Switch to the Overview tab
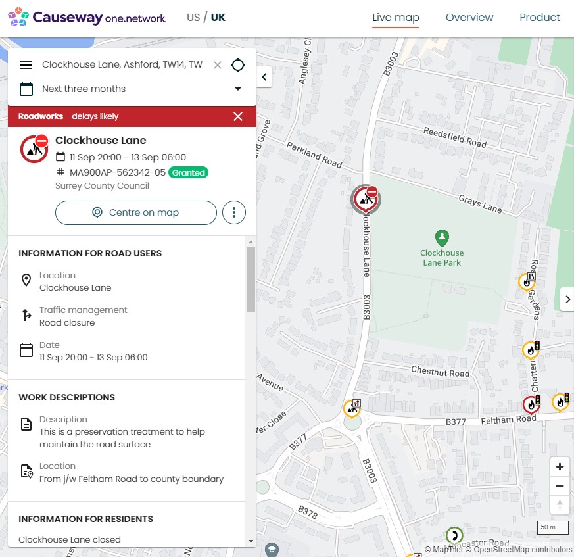The width and height of the screenshot is (574, 557). (x=469, y=17)
